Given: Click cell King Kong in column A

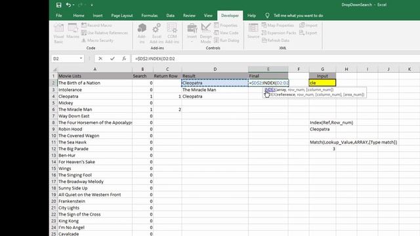Looking at the screenshot, I should [94, 221].
